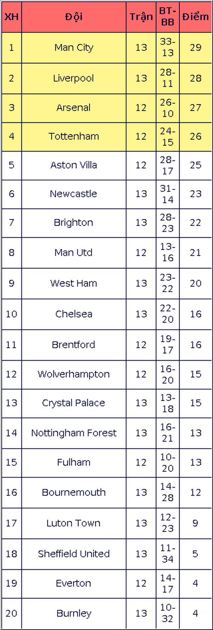Image resolution: width=213 pixels, height=630 pixels.
Task: Click the BT-BB column header
Action: click(x=167, y=17)
